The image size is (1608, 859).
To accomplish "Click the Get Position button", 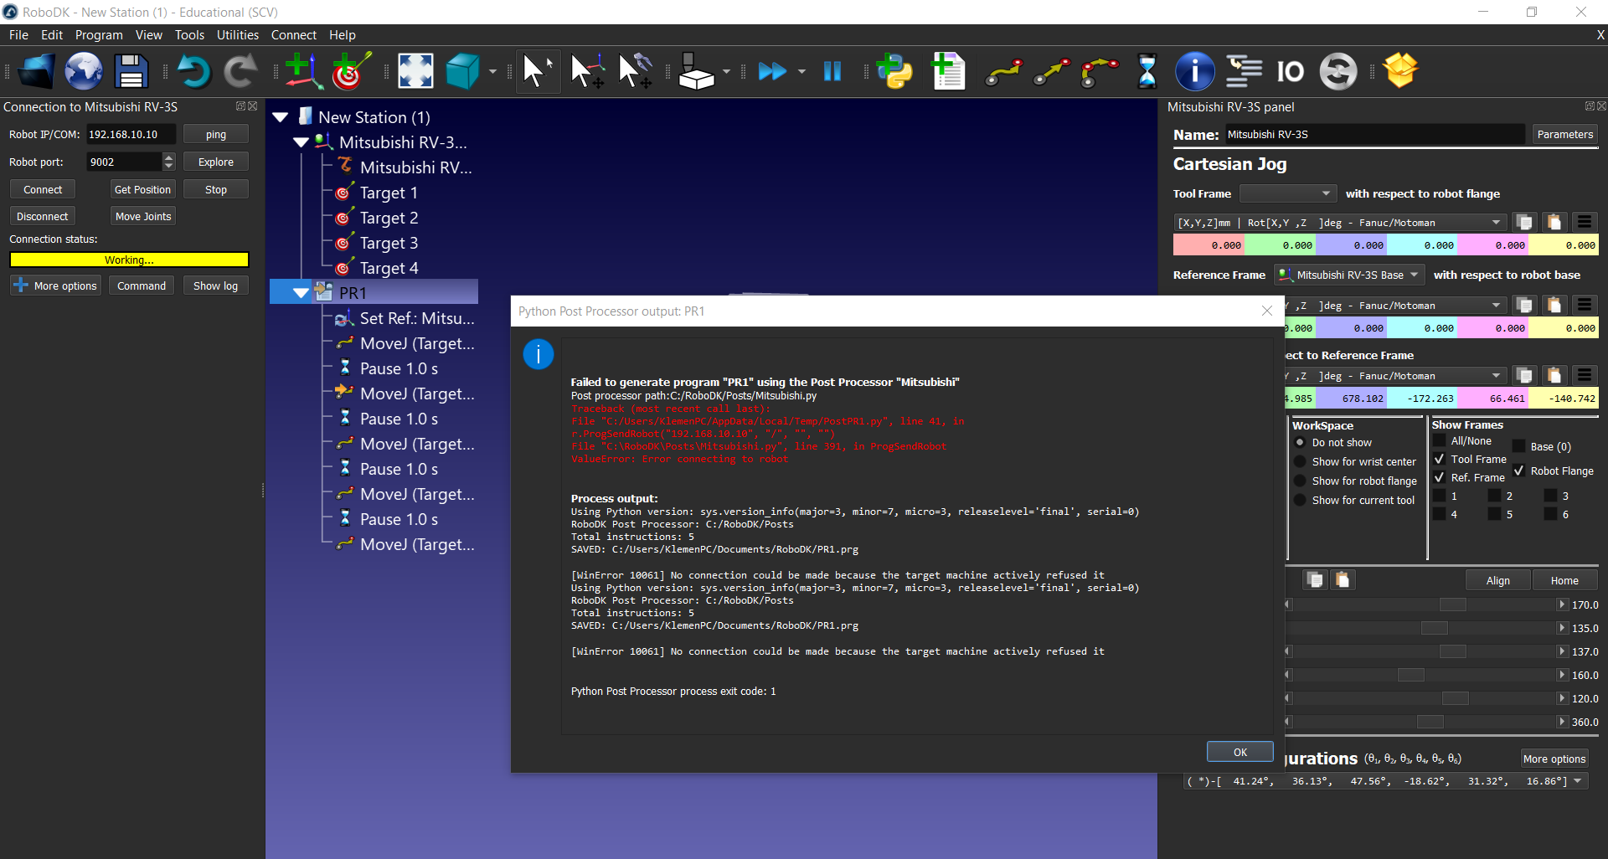I will pyautogui.click(x=142, y=190).
